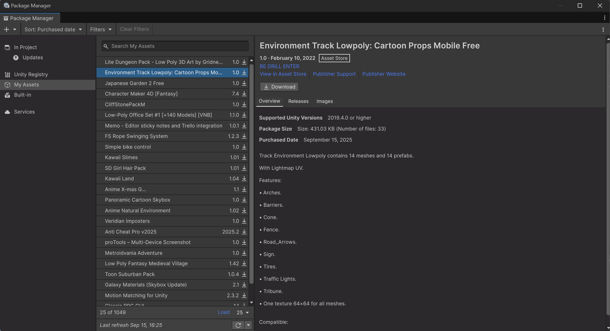Expand the Filters dropdown
The image size is (610, 331).
coord(101,29)
